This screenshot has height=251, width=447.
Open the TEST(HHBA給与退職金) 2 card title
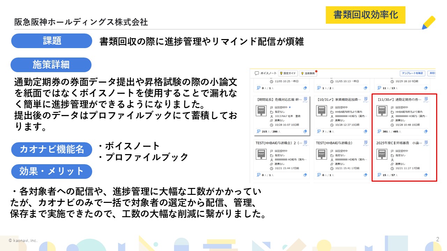278,143
